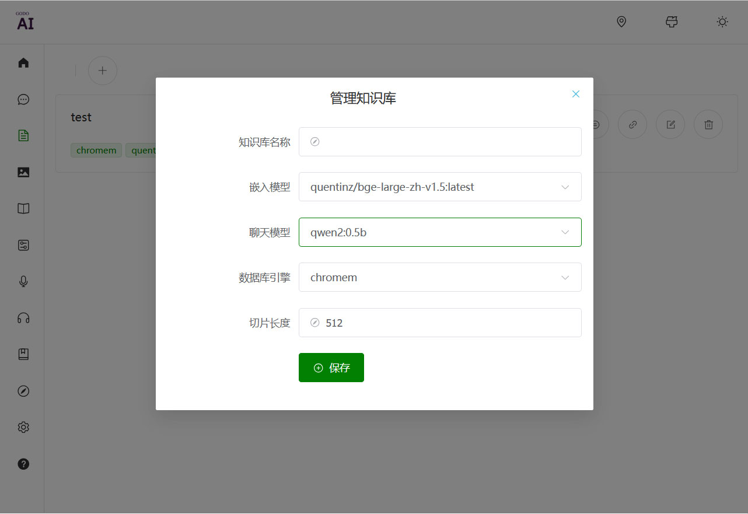Click the location pin icon in the header
The width and height of the screenshot is (748, 514).
[x=621, y=22]
